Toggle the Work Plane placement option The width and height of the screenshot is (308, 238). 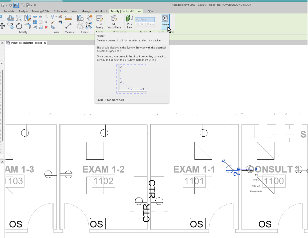145,24
